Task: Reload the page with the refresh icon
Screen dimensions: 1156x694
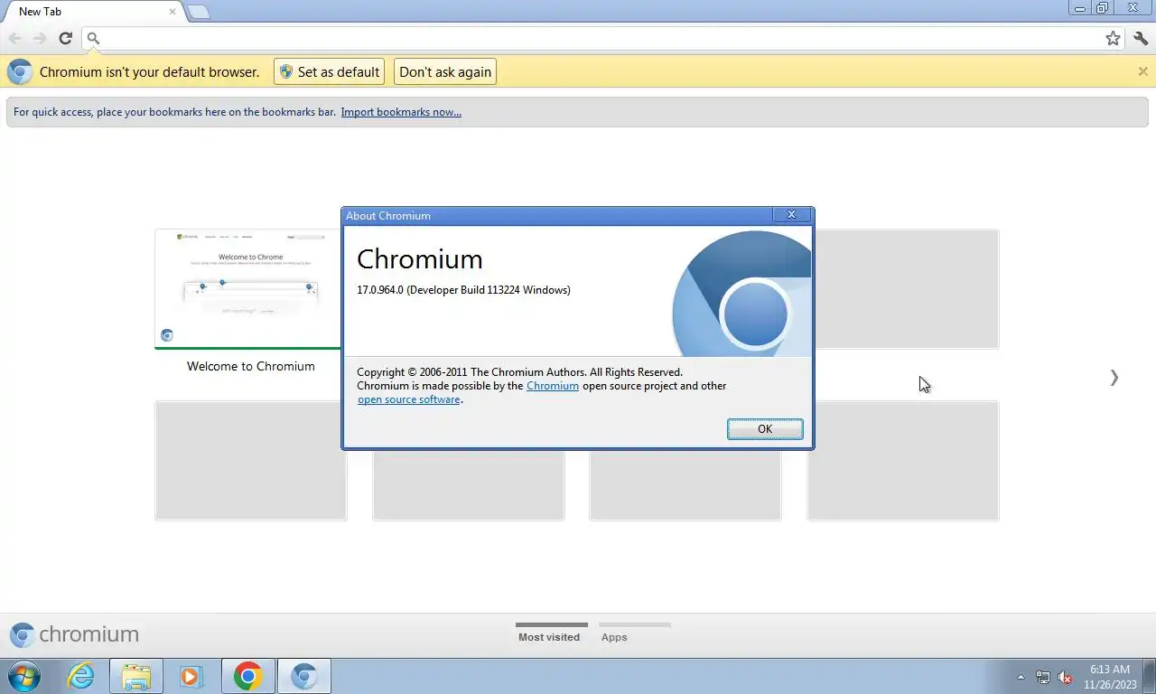Action: click(x=65, y=38)
